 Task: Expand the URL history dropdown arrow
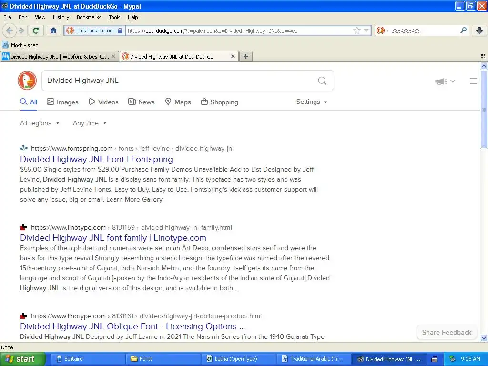(366, 30)
